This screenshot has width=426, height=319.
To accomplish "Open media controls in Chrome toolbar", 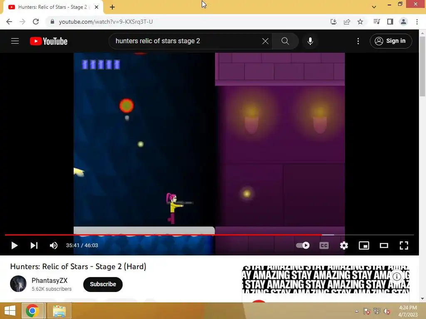I will 376,22.
